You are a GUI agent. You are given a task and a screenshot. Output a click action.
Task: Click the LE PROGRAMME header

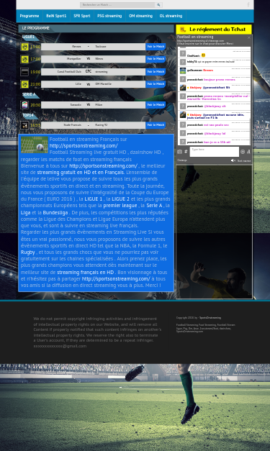[x=36, y=28]
